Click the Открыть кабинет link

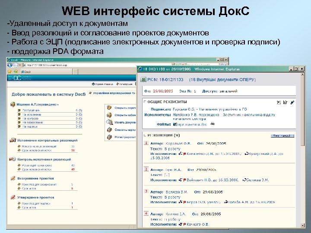[x=125, y=115]
